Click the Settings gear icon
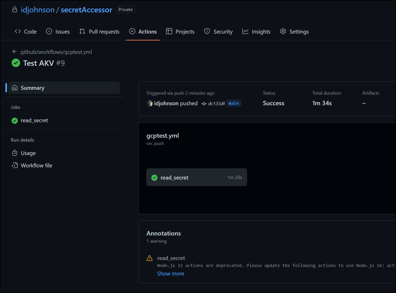The width and height of the screenshot is (396, 293). (x=283, y=31)
